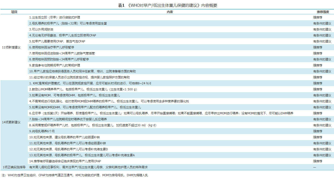Image resolution: width=334 pixels, height=180 pixels.
Task: Click row '8.采用胃管或杯喂养早产儿时'
Action: (93, 125)
